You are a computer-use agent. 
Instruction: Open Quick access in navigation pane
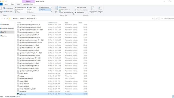point(5,24)
